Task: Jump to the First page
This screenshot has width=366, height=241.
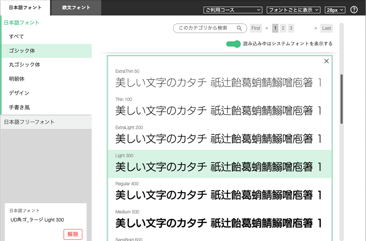Action: pos(256,28)
